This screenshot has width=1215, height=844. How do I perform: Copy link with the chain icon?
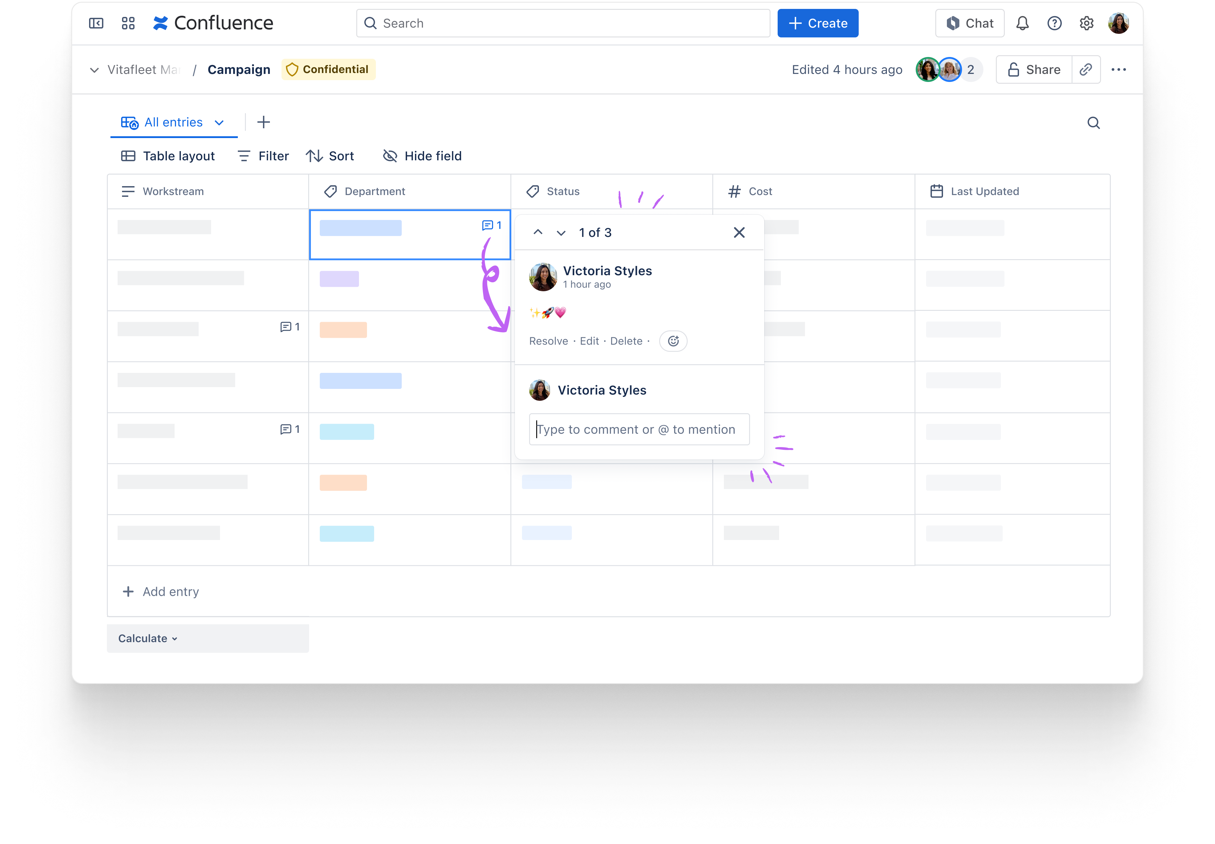(1086, 69)
